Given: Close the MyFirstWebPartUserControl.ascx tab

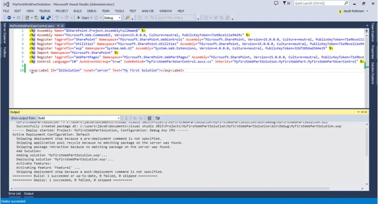Looking at the screenshot, I should click(62, 26).
